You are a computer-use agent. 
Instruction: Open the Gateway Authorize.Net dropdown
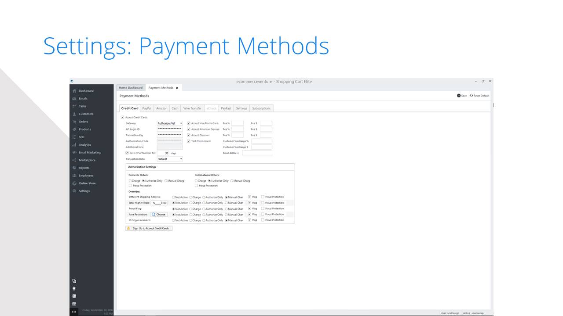click(170, 123)
